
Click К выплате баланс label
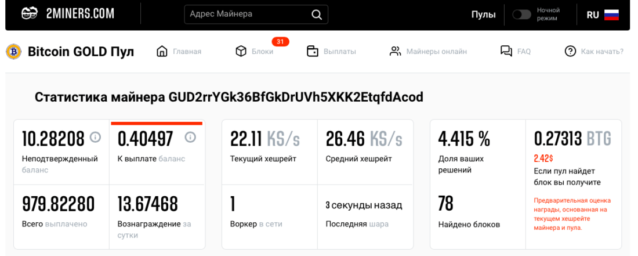coord(151,158)
